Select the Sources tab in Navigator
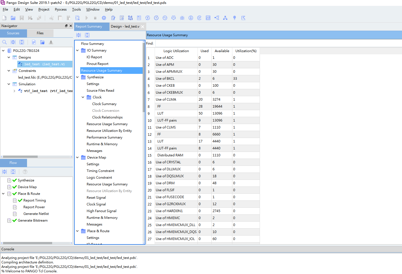The width and height of the screenshot is (402, 274). (13, 33)
